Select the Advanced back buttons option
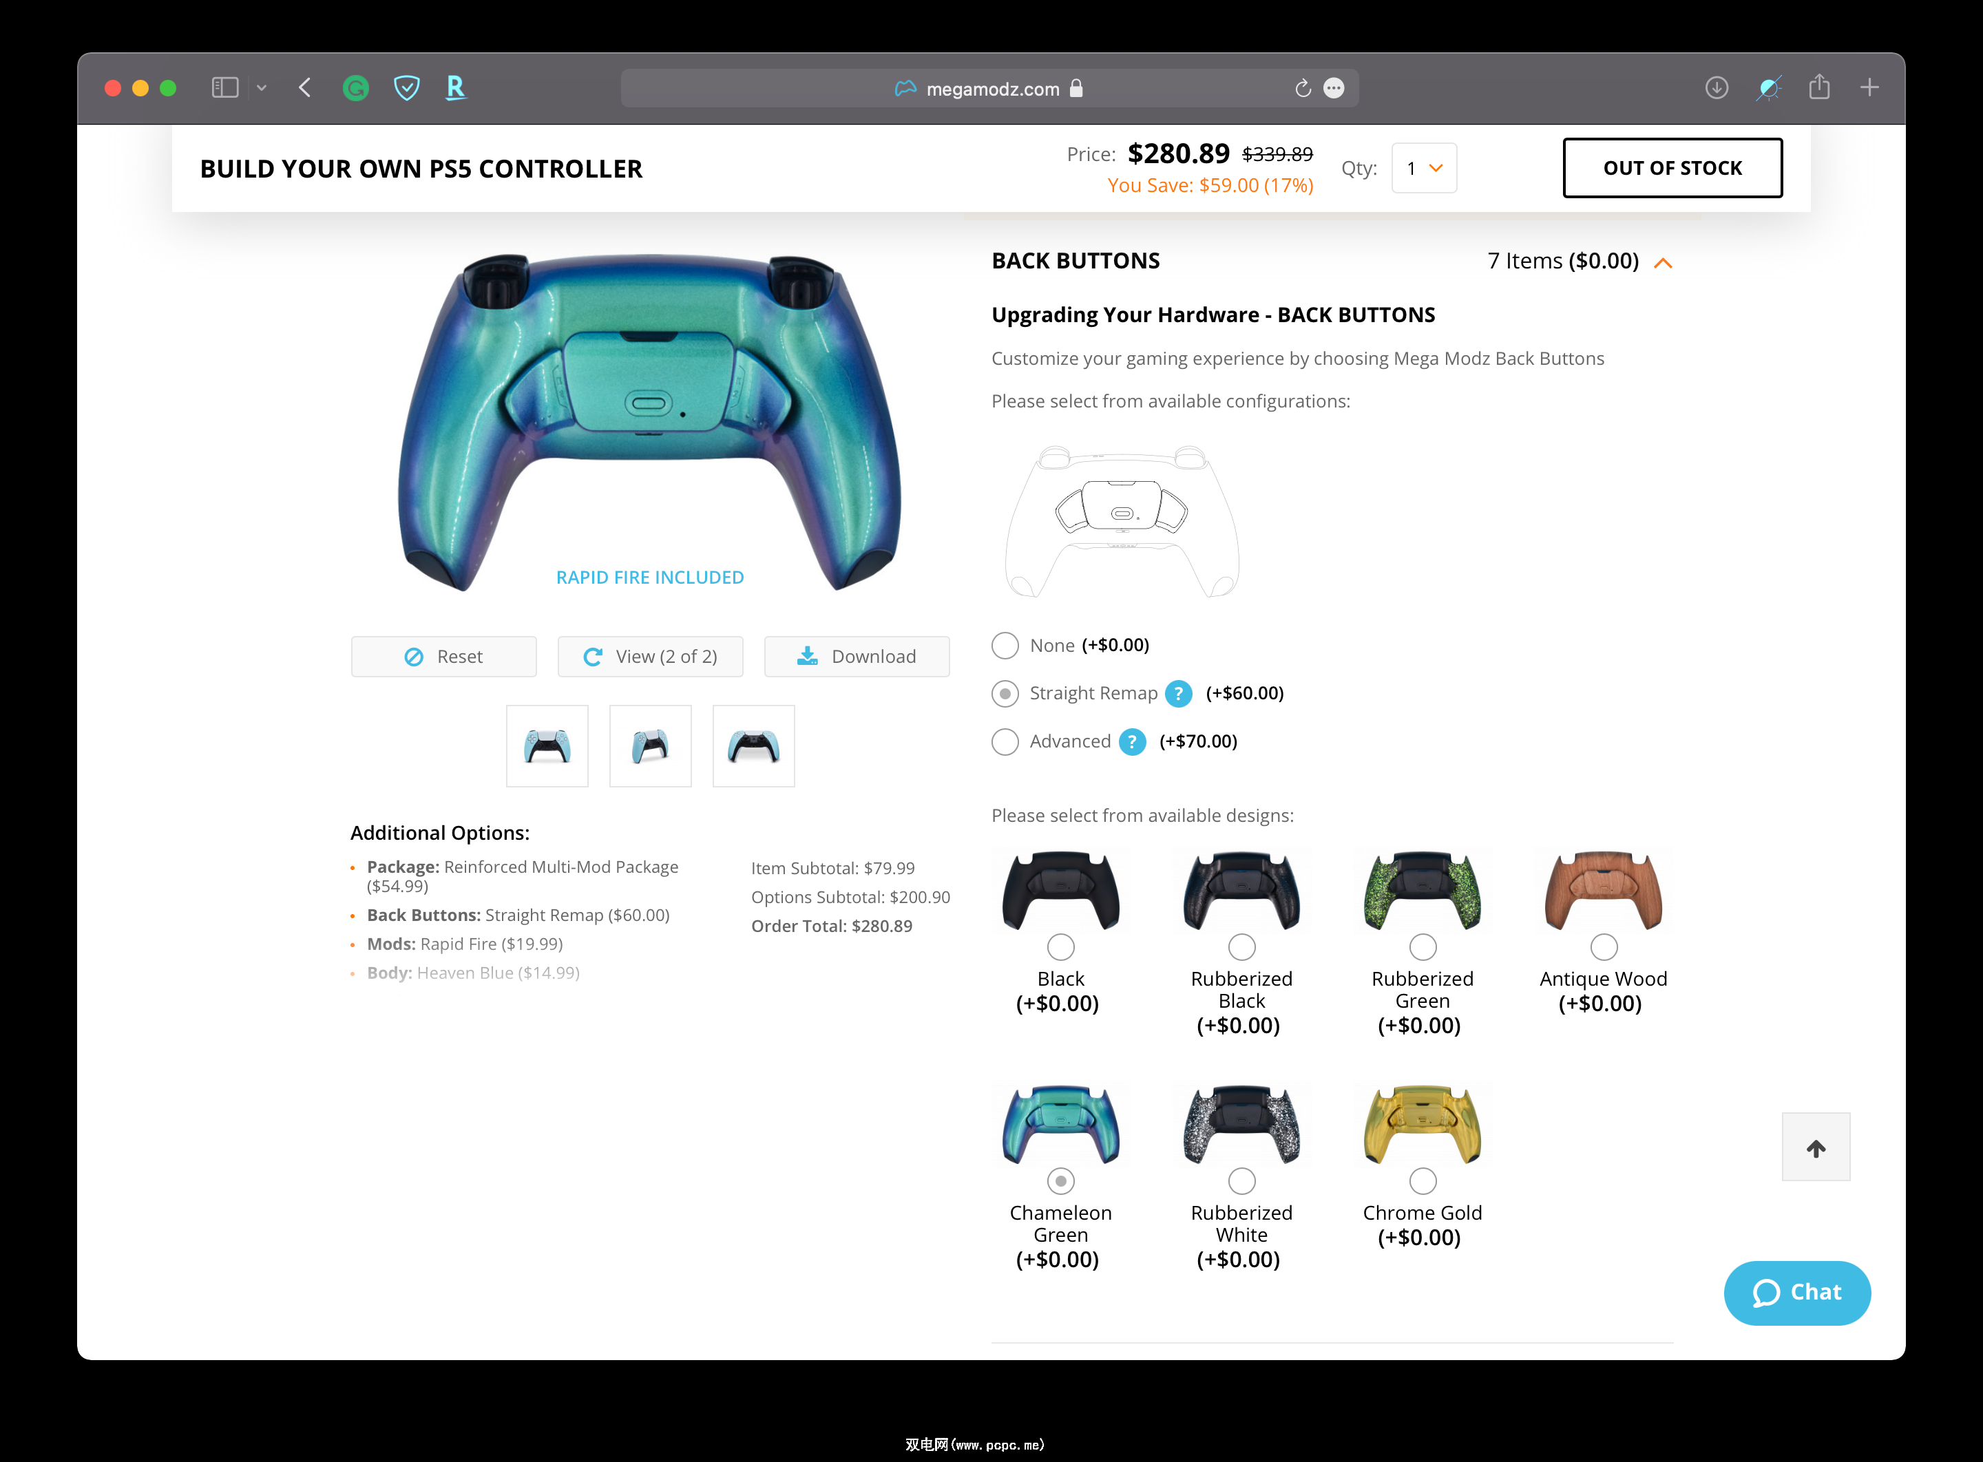The width and height of the screenshot is (1983, 1462). (x=1005, y=741)
